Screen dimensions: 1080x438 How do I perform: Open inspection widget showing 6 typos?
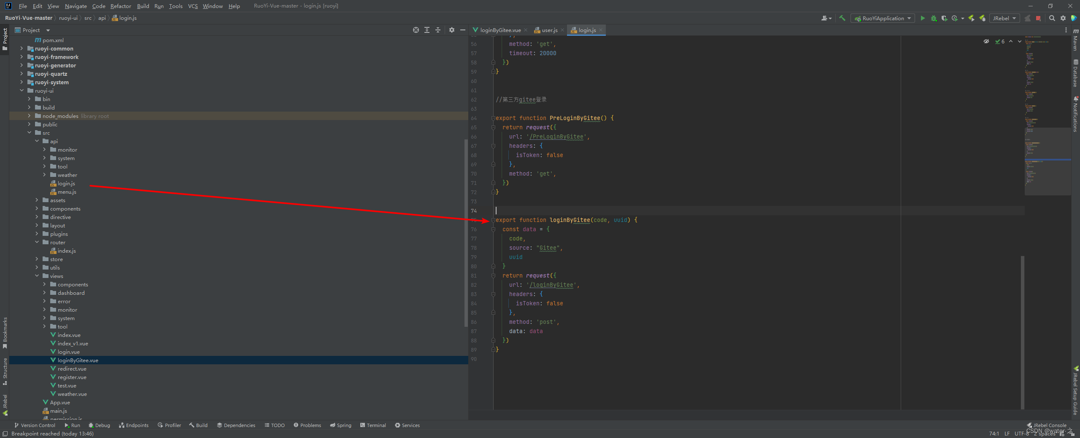1000,41
